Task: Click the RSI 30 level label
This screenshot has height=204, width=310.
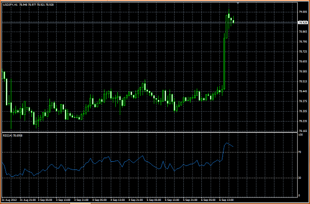Action: (x=300, y=178)
